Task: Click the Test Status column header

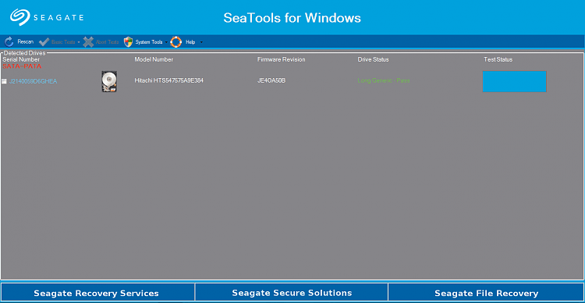Action: [x=498, y=59]
